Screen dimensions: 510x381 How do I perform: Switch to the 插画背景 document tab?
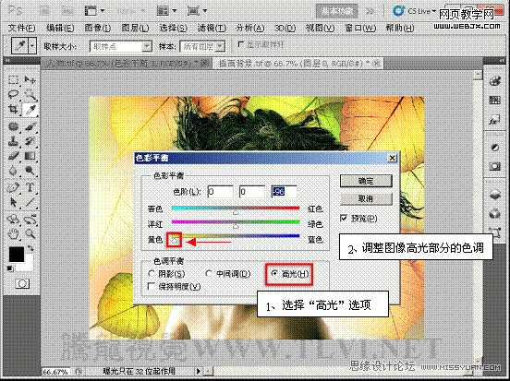coord(297,64)
